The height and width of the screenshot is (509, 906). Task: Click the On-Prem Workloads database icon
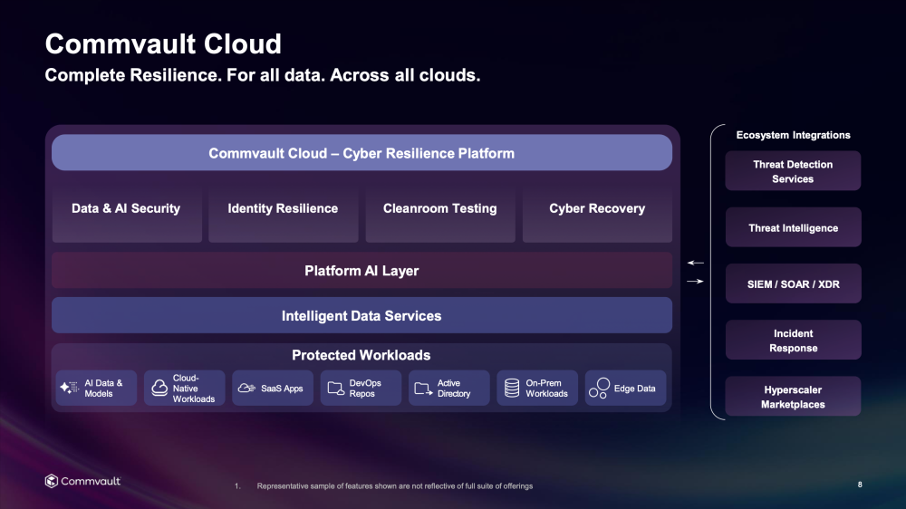[512, 388]
